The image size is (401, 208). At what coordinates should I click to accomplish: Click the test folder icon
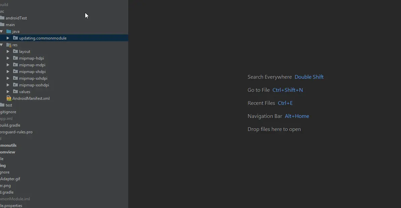[x=2, y=105]
